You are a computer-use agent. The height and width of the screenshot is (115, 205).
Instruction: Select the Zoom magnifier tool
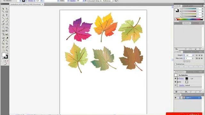(x=7, y=50)
